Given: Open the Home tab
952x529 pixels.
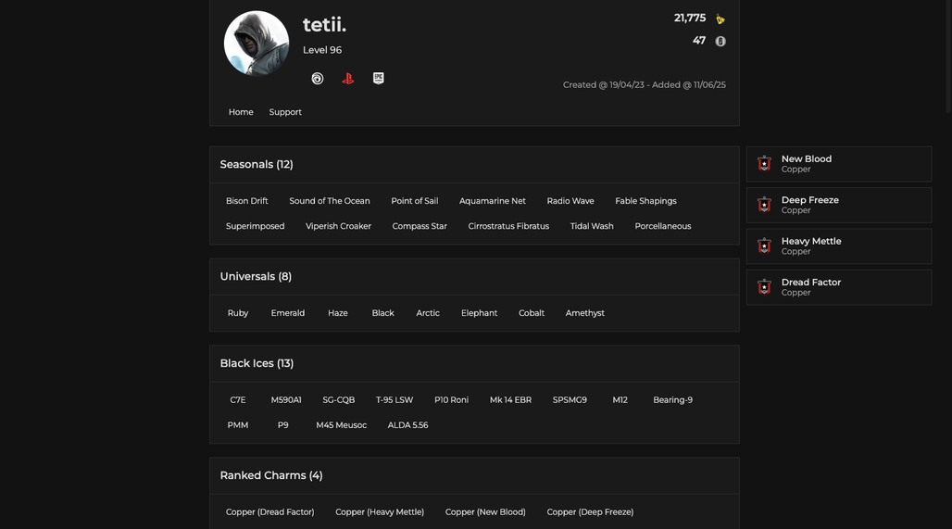Looking at the screenshot, I should click(241, 112).
